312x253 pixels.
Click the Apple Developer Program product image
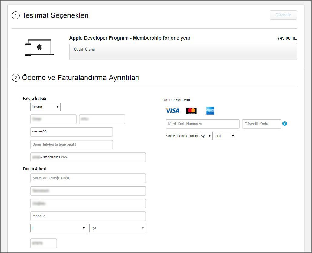[x=39, y=47]
